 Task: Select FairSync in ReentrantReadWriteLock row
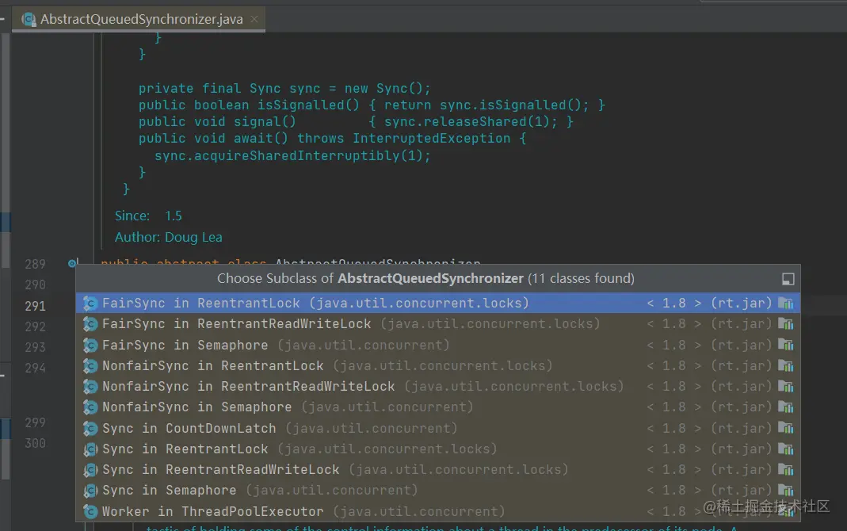(437, 324)
